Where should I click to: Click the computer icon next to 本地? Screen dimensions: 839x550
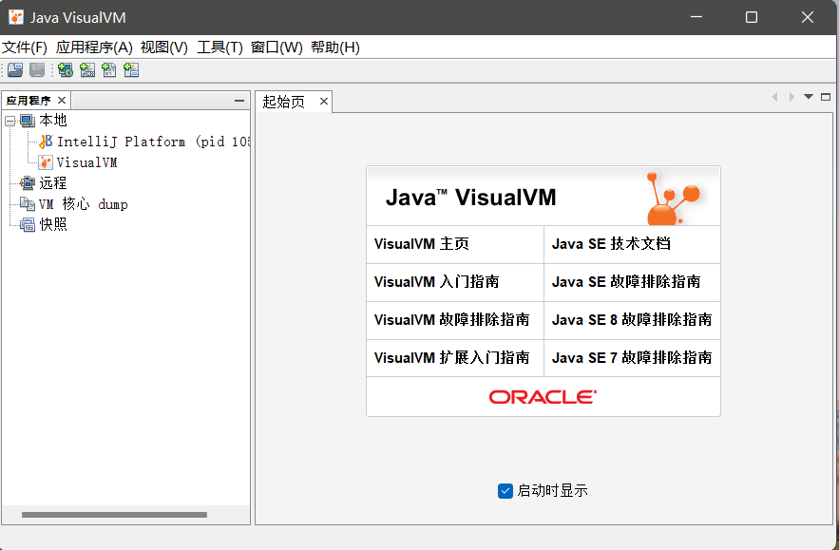[x=28, y=121]
